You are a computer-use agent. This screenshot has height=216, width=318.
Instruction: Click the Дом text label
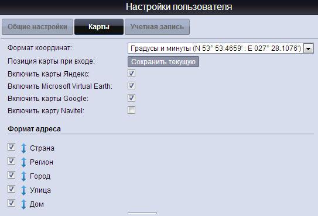tap(37, 204)
